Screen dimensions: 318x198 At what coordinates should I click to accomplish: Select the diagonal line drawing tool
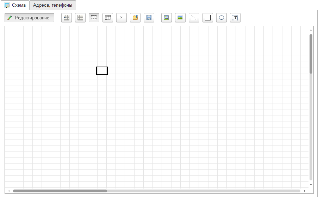(194, 18)
